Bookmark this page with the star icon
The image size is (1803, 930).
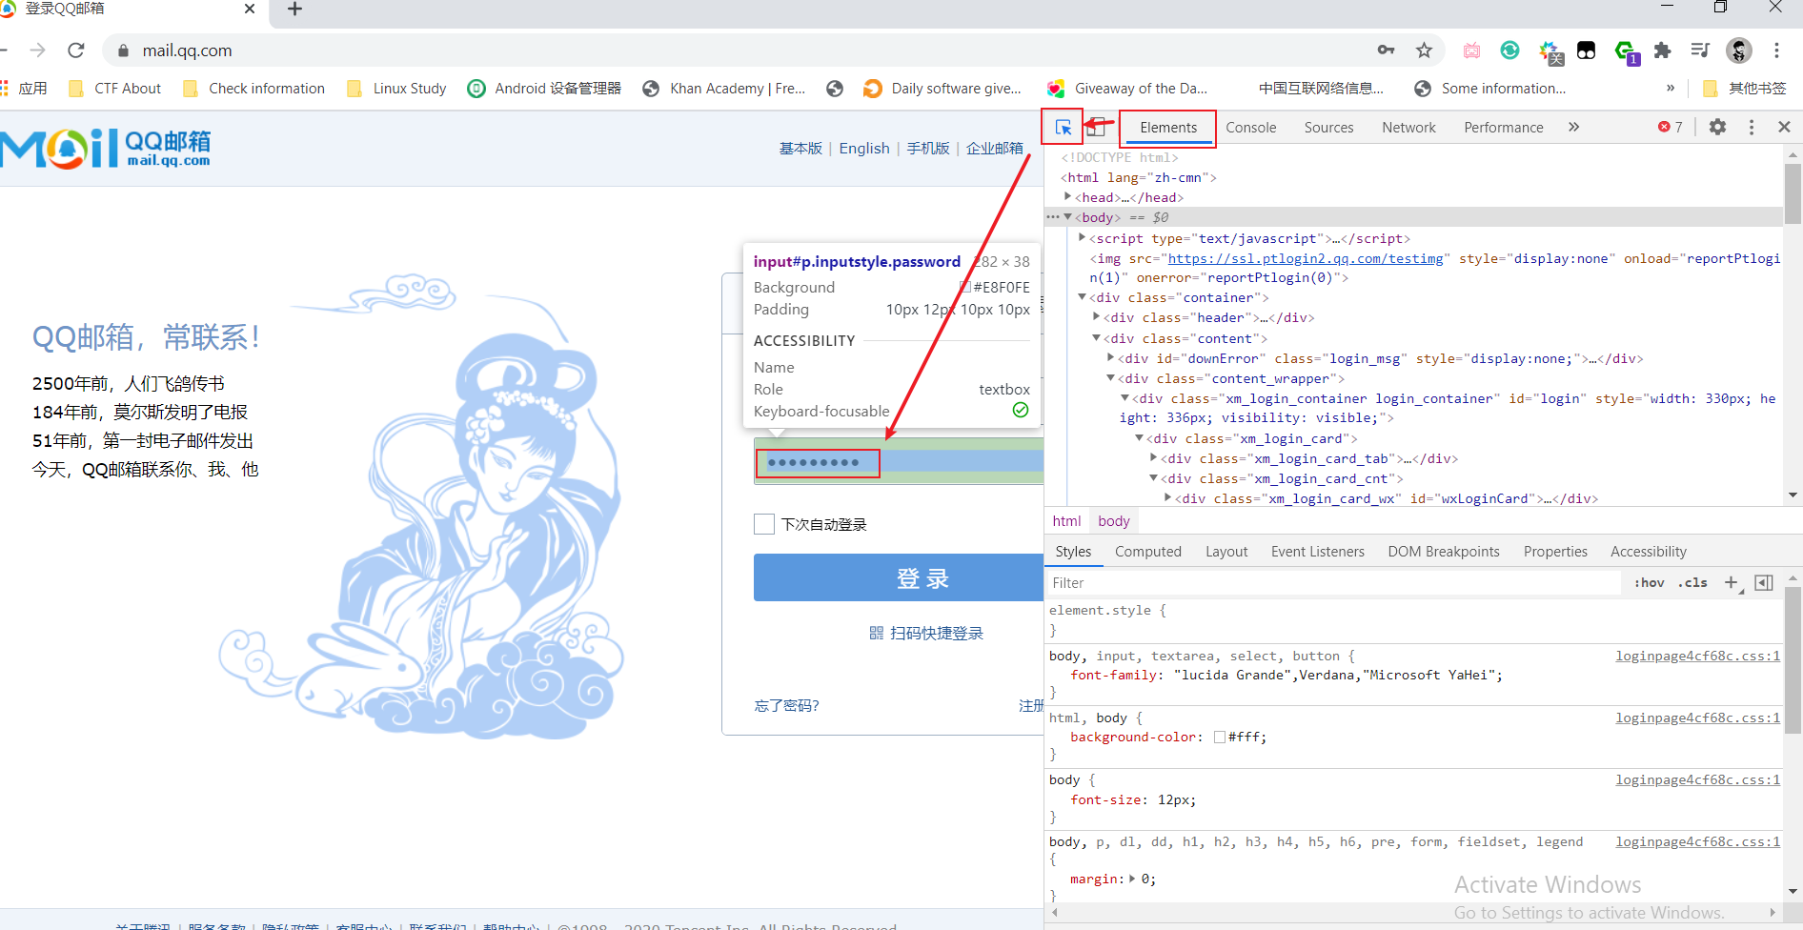[x=1424, y=51]
